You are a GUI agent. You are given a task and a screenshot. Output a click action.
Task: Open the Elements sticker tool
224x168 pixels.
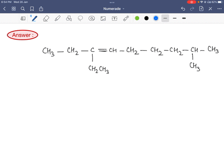91,19
